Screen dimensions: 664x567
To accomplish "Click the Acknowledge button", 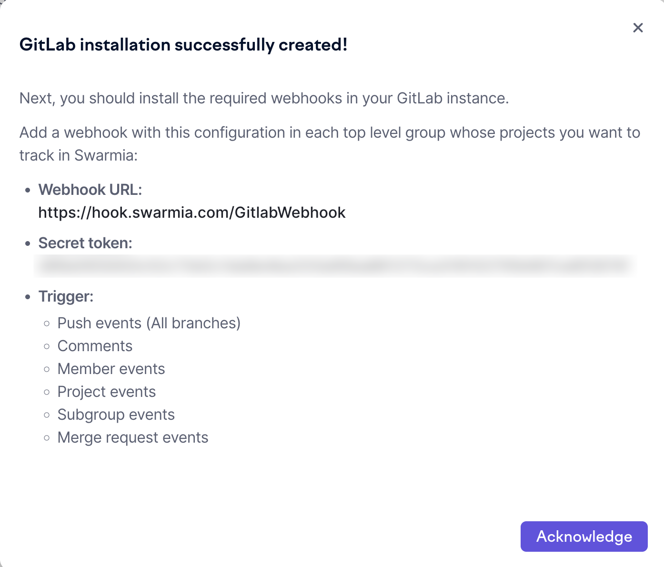I will tap(584, 537).
